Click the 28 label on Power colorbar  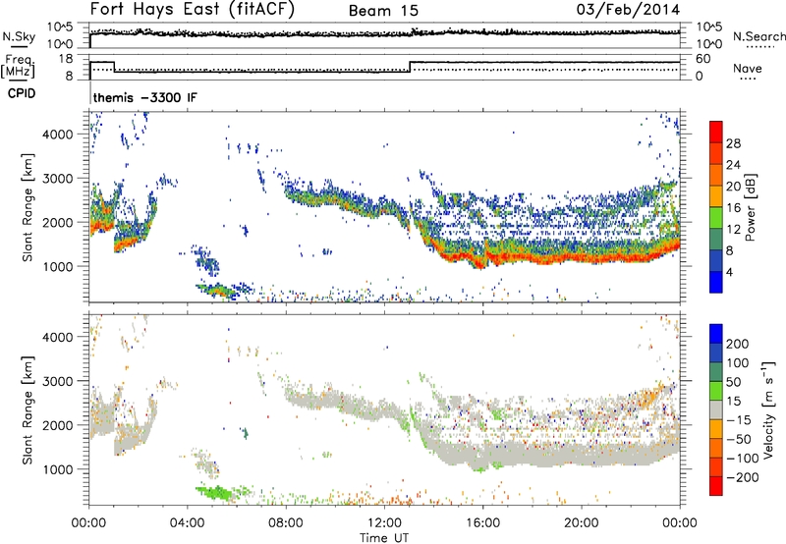coord(733,143)
